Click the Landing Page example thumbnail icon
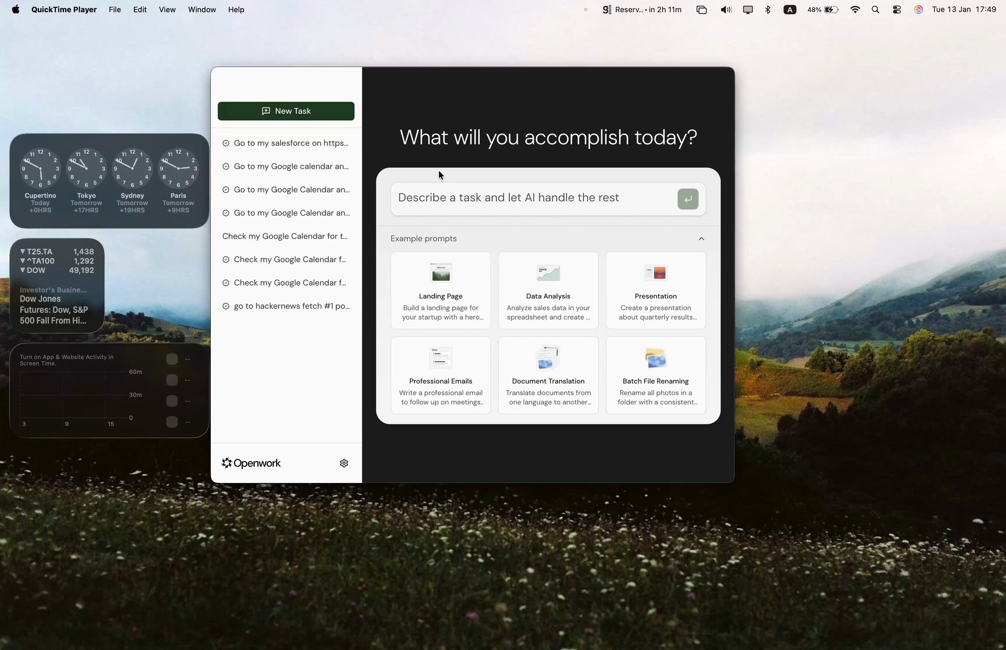The width and height of the screenshot is (1006, 650). [x=440, y=273]
